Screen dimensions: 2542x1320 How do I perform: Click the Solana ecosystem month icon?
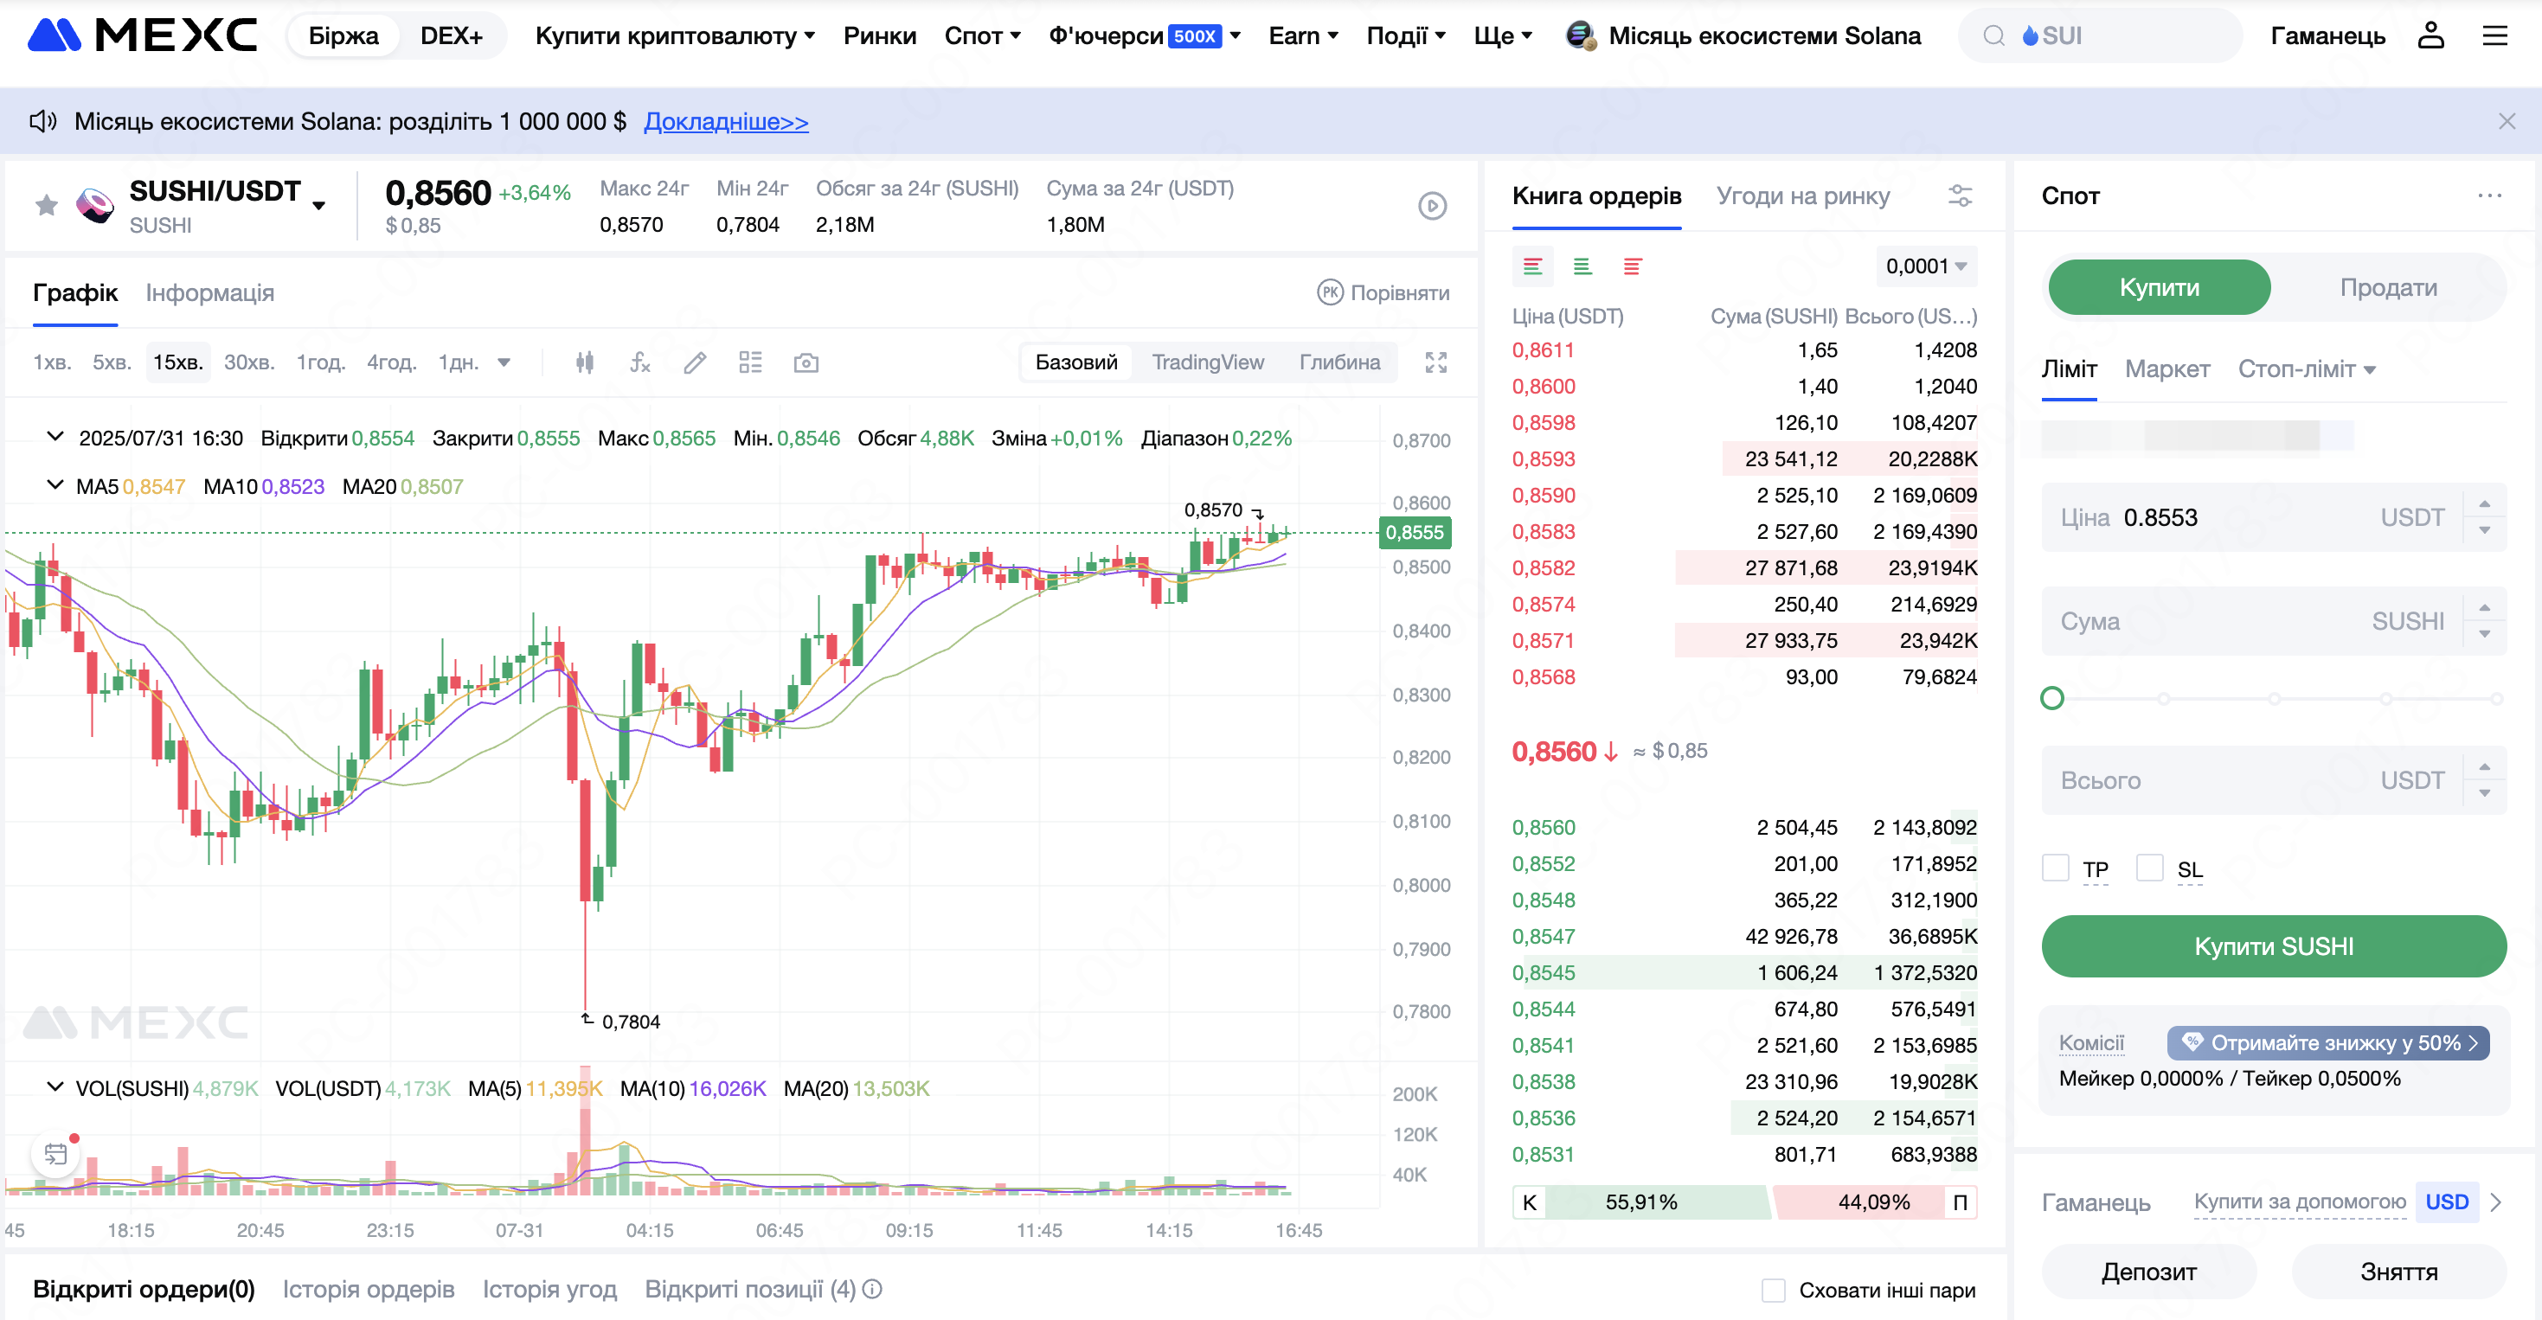tap(1581, 35)
